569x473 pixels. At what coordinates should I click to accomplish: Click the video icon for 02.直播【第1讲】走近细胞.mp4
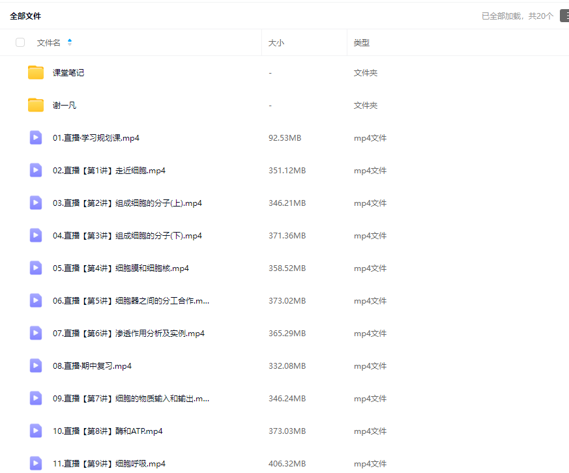point(36,170)
